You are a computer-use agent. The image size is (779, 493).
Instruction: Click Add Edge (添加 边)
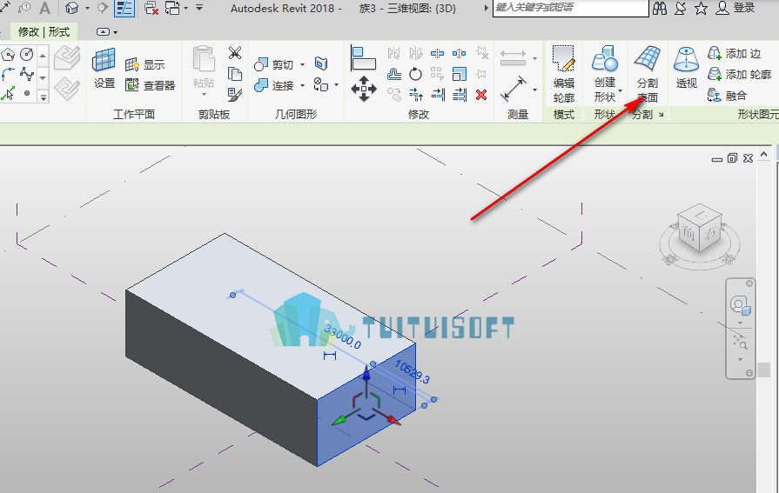(734, 53)
